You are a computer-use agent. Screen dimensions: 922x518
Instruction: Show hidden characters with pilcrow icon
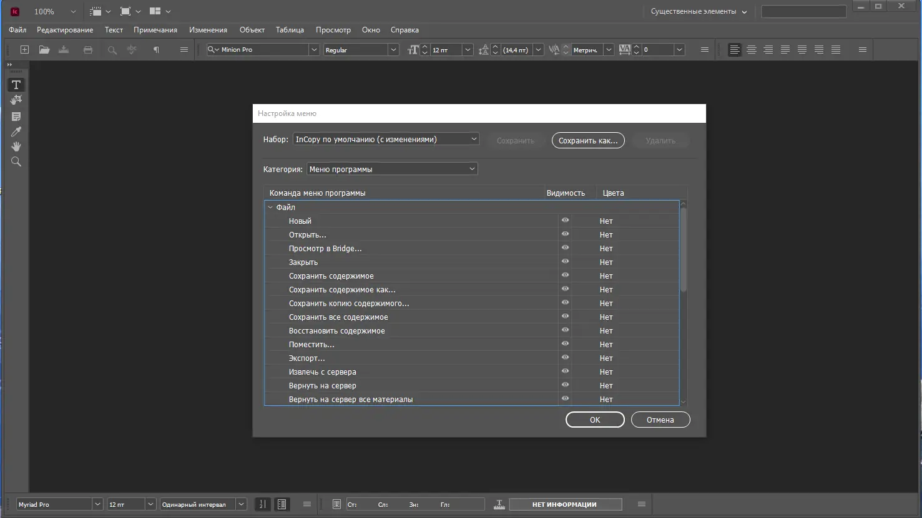point(156,50)
